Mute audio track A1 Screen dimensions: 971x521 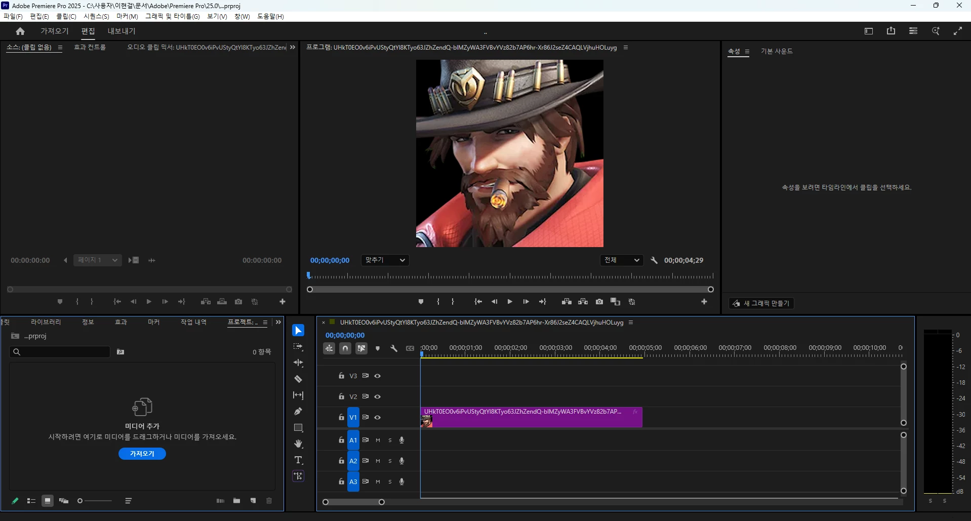tap(378, 440)
